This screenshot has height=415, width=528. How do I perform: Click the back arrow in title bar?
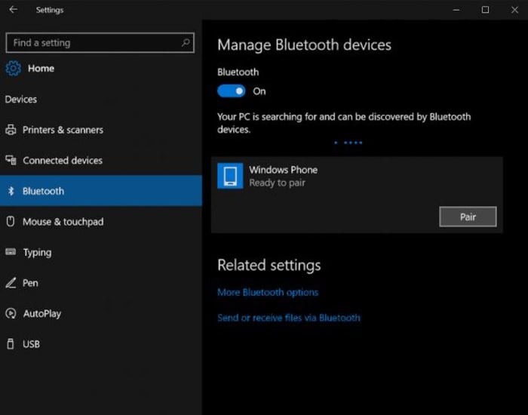click(14, 9)
